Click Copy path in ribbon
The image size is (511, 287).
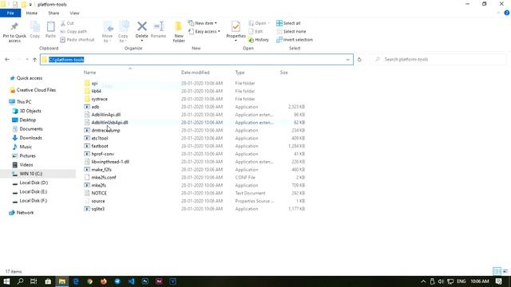[73, 31]
